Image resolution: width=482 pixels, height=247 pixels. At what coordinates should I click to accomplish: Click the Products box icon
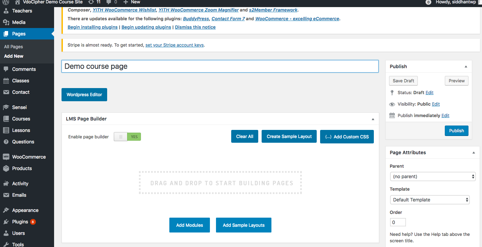(6, 168)
